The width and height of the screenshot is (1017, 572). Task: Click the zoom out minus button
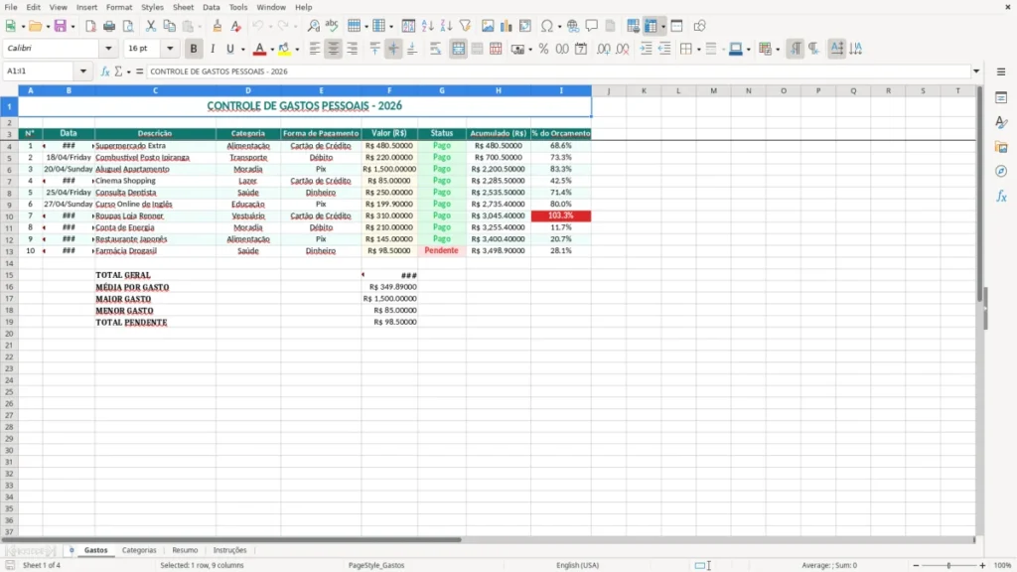pos(916,565)
